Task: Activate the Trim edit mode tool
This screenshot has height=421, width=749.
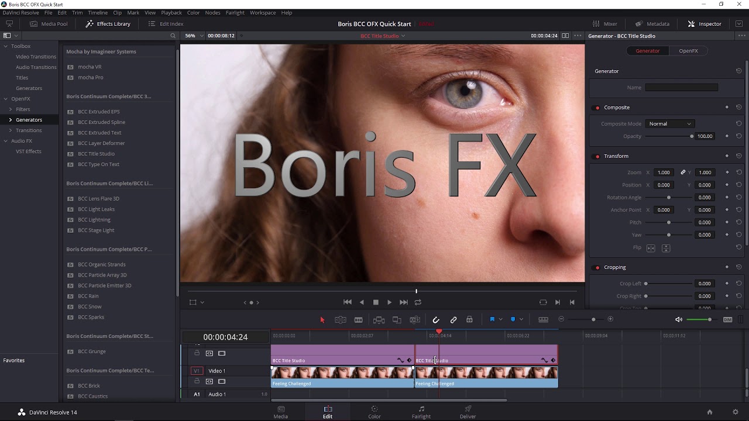Action: click(341, 319)
